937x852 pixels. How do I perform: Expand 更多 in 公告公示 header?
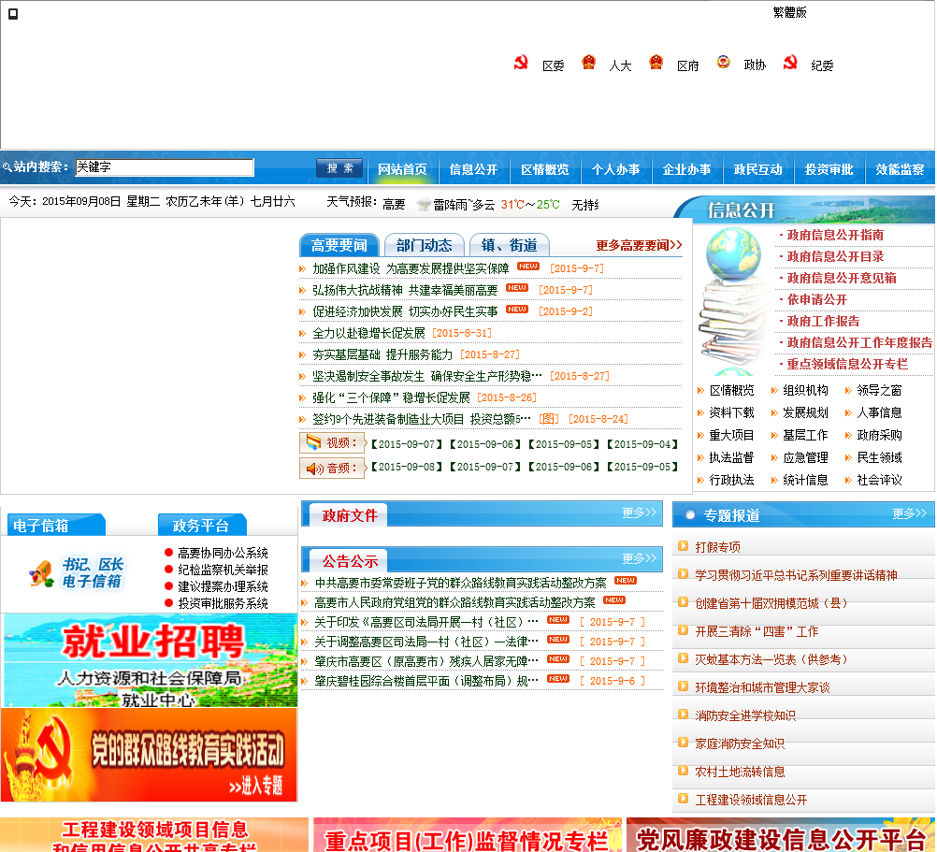click(639, 558)
